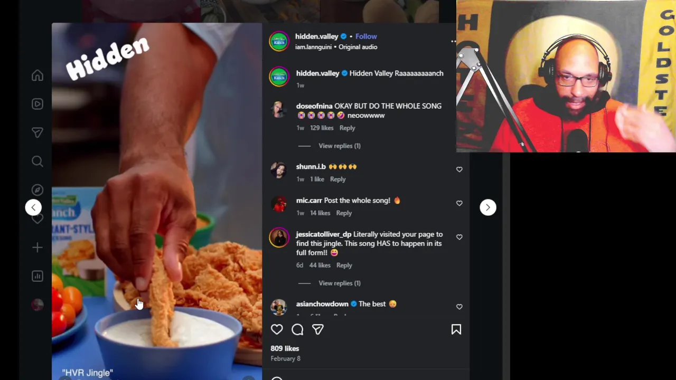Open the Reels icon in the sidebar
Screen dimensions: 676x380
(37, 104)
